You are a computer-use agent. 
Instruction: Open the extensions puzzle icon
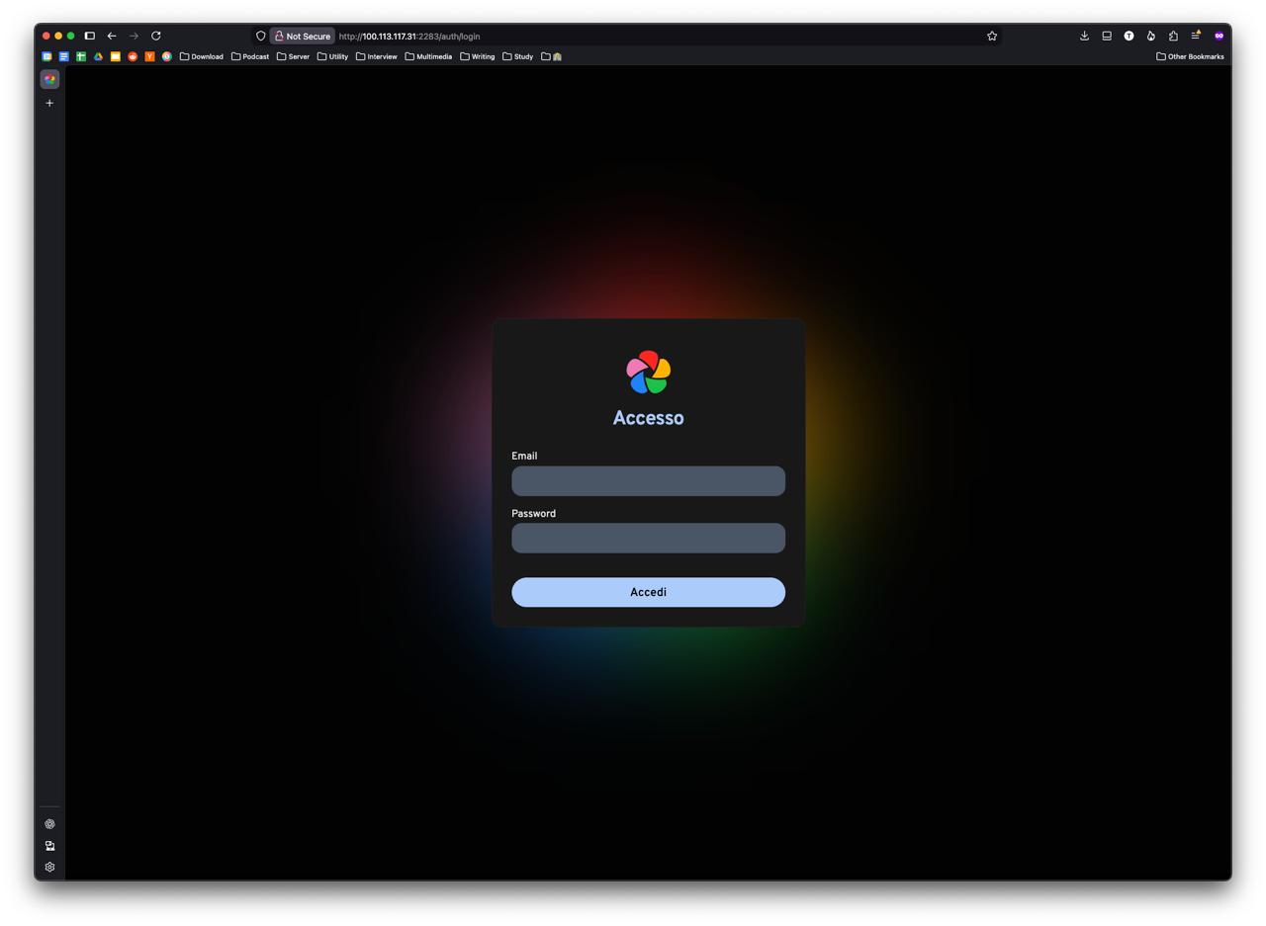click(1173, 36)
